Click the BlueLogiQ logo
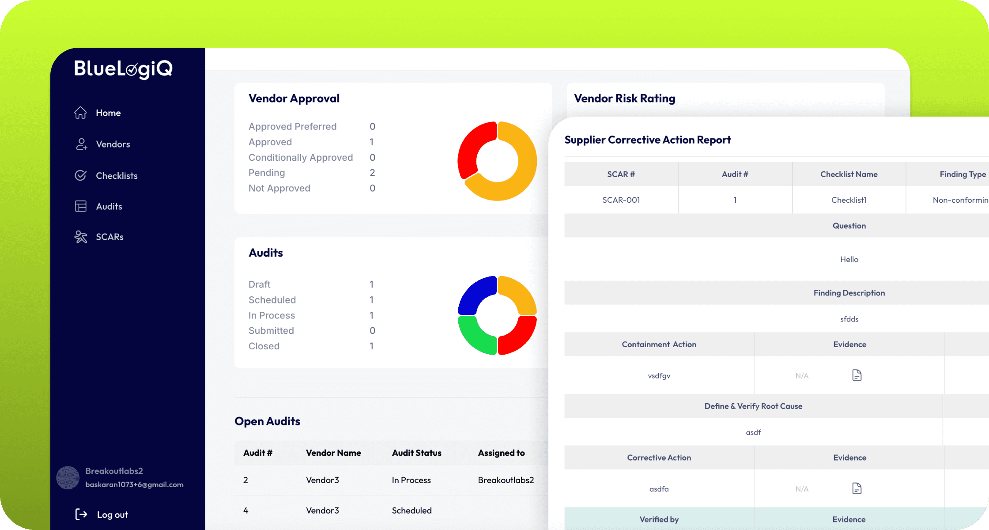 (x=123, y=69)
